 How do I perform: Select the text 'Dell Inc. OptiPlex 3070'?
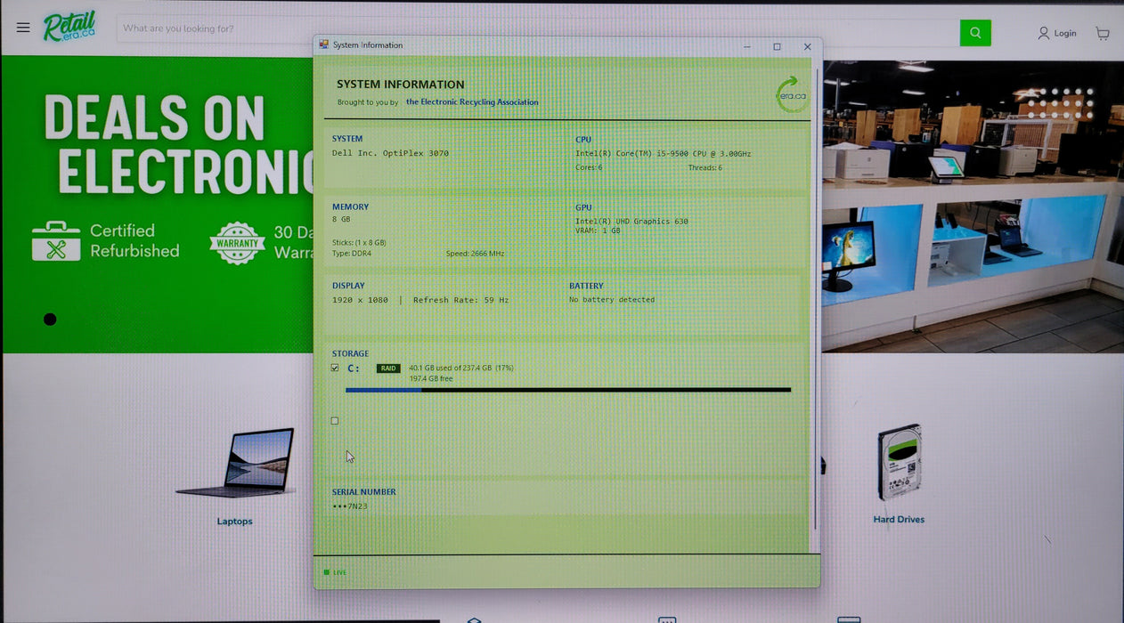tap(390, 153)
